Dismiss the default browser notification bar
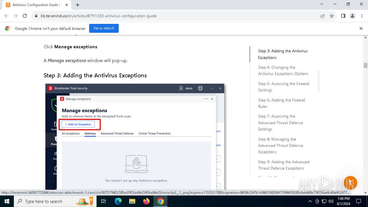The width and height of the screenshot is (368, 207). coord(361,28)
